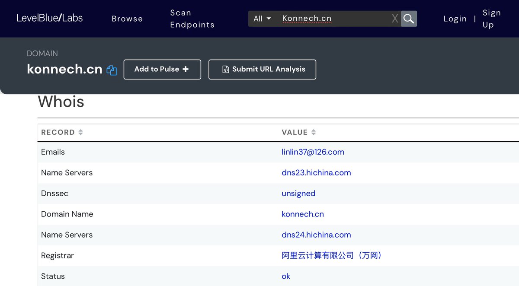This screenshot has height=286, width=519.
Task: Open the konnech.cn Domain Name value link
Action: pyautogui.click(x=303, y=214)
